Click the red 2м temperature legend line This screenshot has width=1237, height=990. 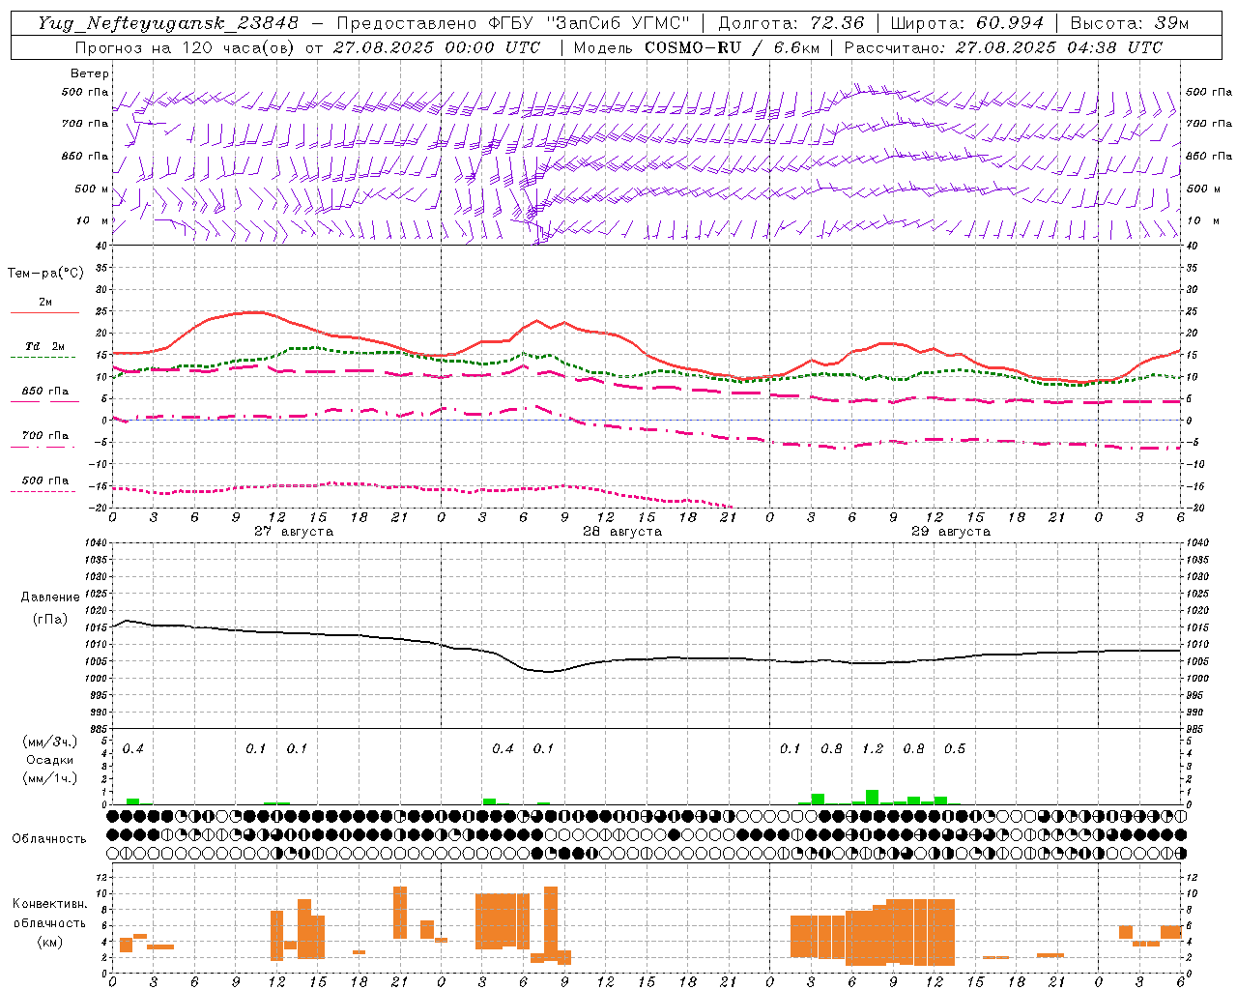pos(44,312)
